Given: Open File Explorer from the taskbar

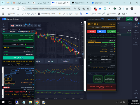Looking at the screenshot, I should point(30,102).
